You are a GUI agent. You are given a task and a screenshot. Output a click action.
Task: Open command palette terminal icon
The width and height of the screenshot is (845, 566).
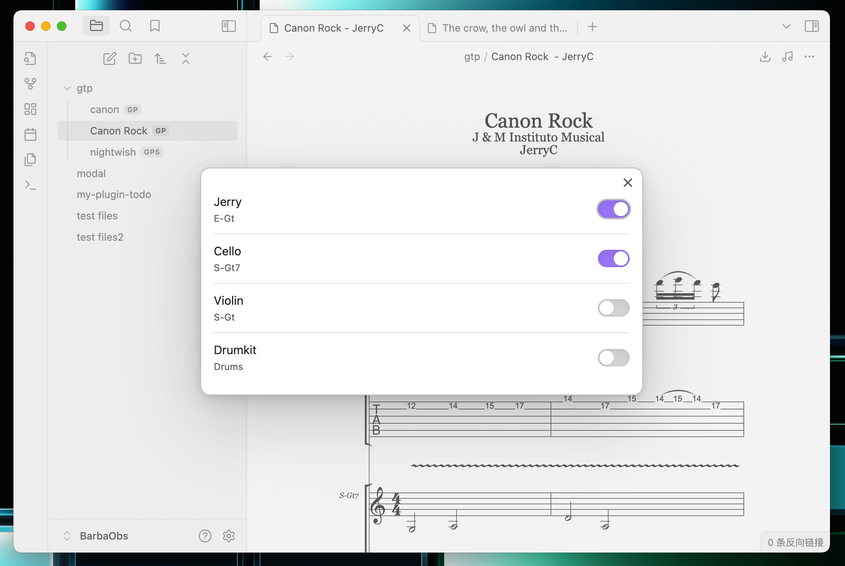pos(30,185)
